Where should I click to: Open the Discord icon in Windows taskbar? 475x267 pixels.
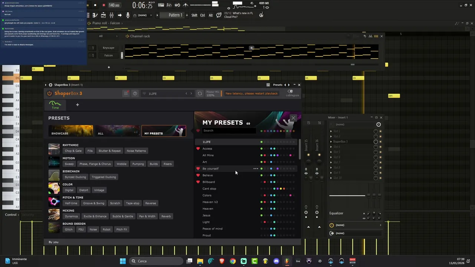pos(276,261)
